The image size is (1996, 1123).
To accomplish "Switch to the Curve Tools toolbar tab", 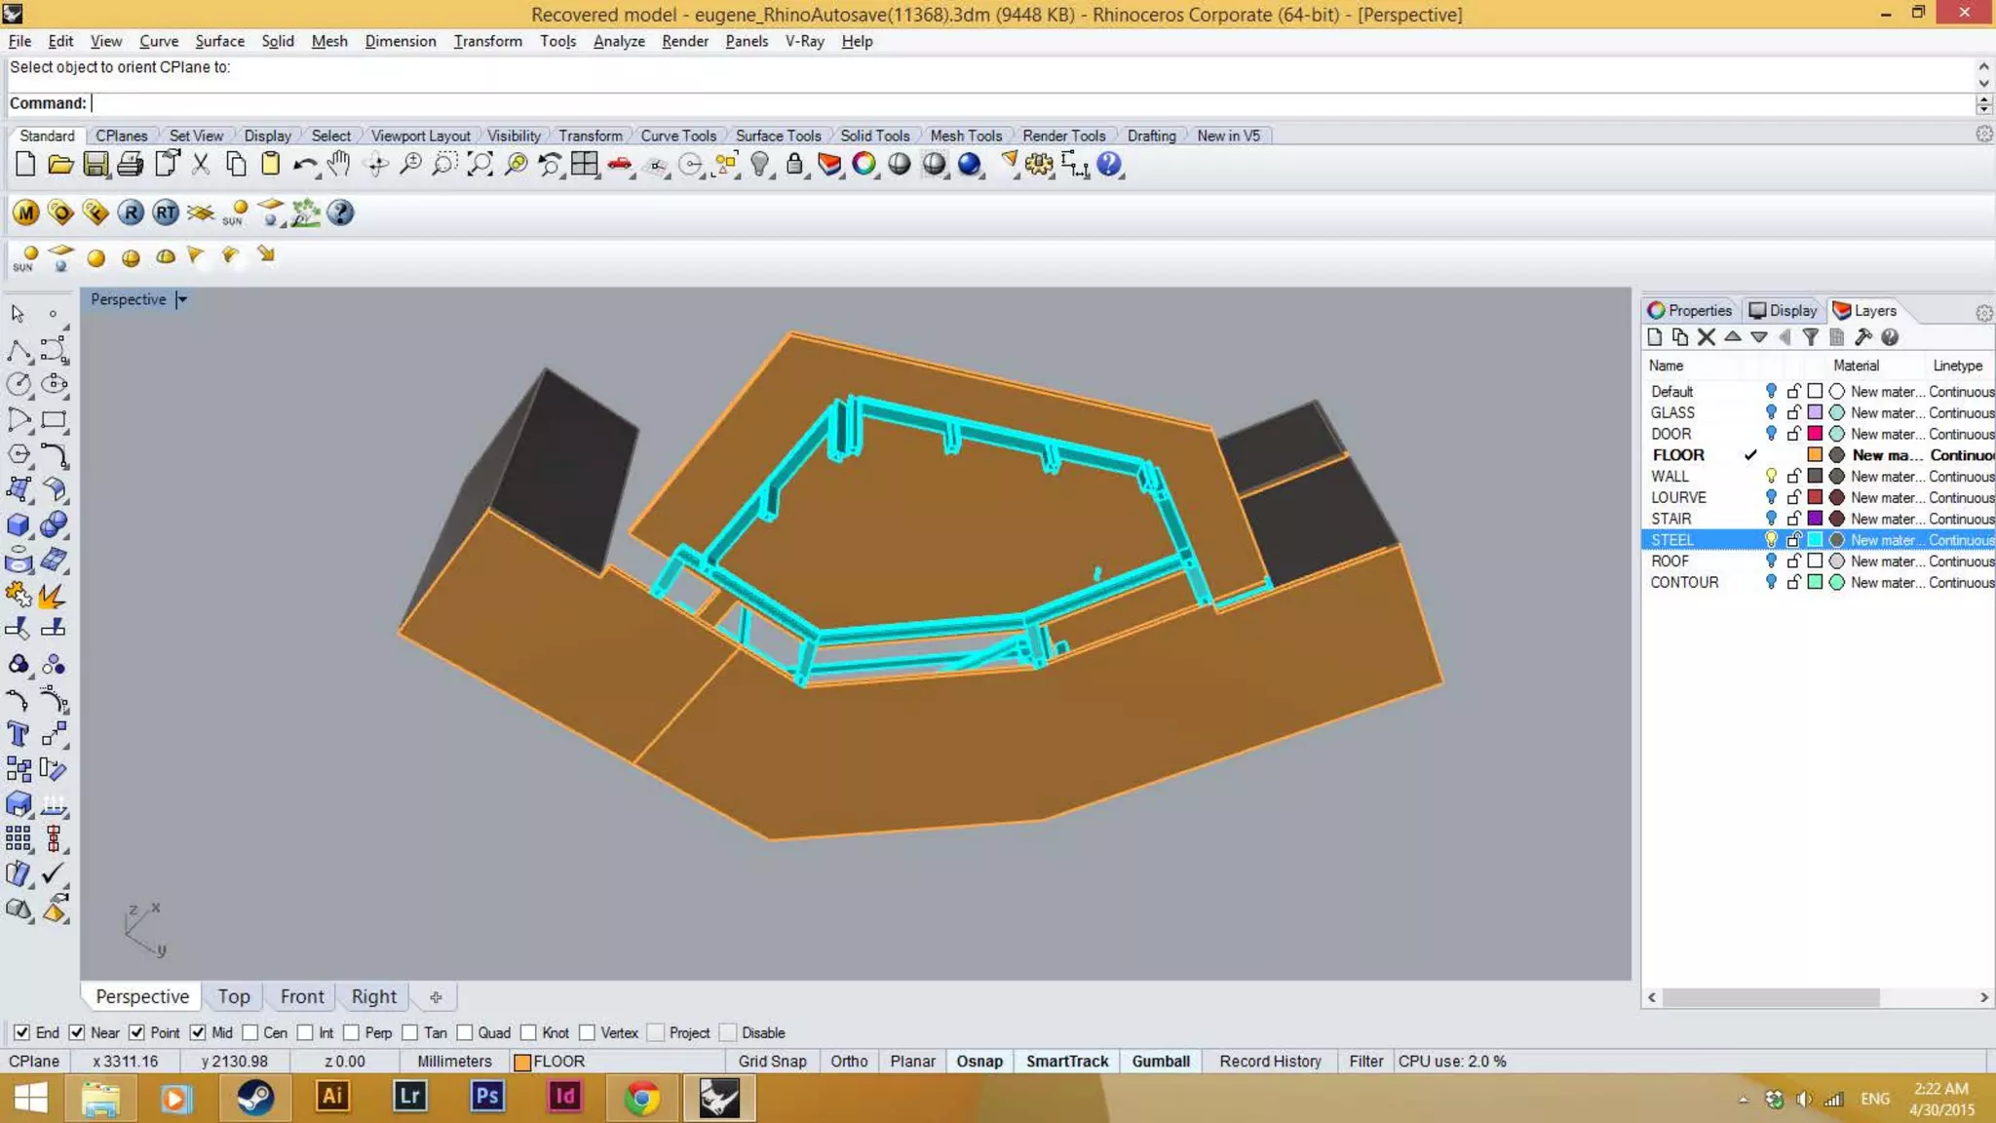I will click(677, 136).
